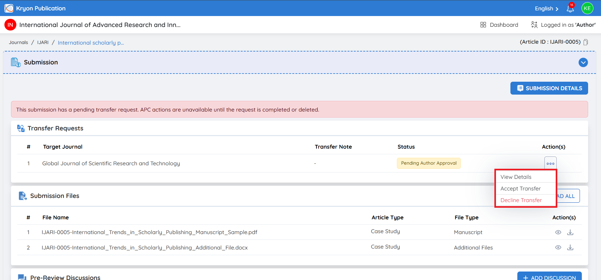Click the journal title 'International Journal of Advanced Research'

100,25
